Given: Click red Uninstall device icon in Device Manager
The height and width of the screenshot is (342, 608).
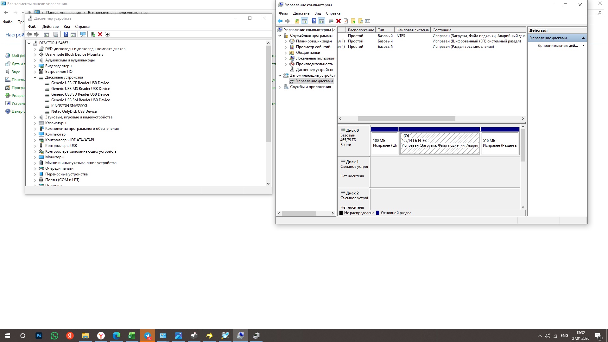Looking at the screenshot, I should pos(100,34).
